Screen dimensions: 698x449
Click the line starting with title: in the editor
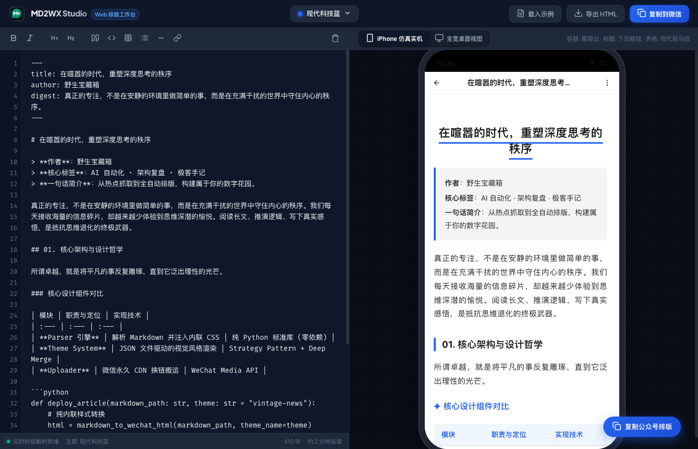(x=101, y=74)
